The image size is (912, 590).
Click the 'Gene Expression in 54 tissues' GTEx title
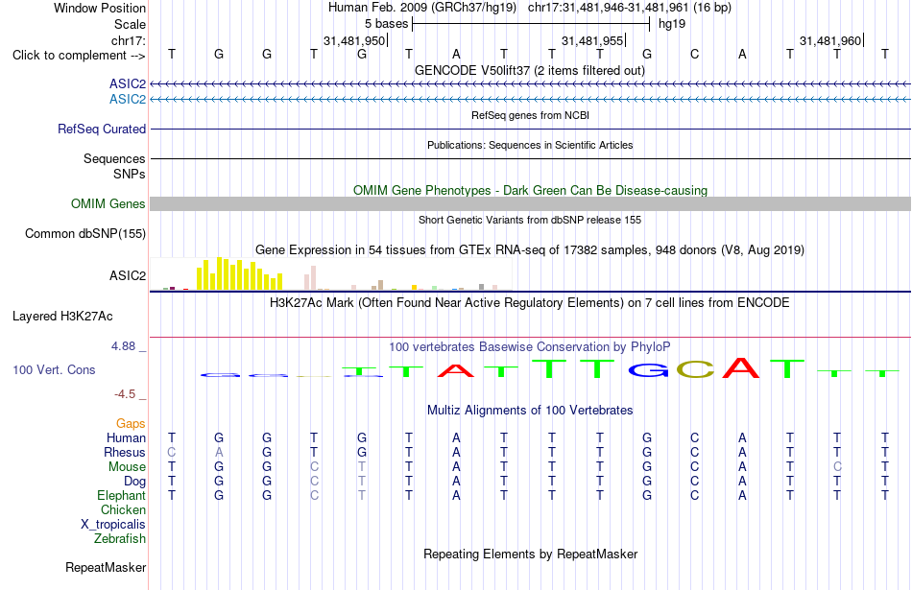pos(530,250)
